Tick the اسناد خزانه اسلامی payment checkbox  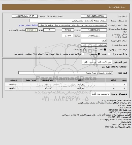[83, 54]
